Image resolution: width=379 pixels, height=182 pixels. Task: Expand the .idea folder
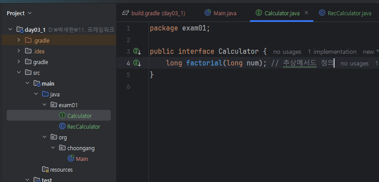tap(18, 51)
